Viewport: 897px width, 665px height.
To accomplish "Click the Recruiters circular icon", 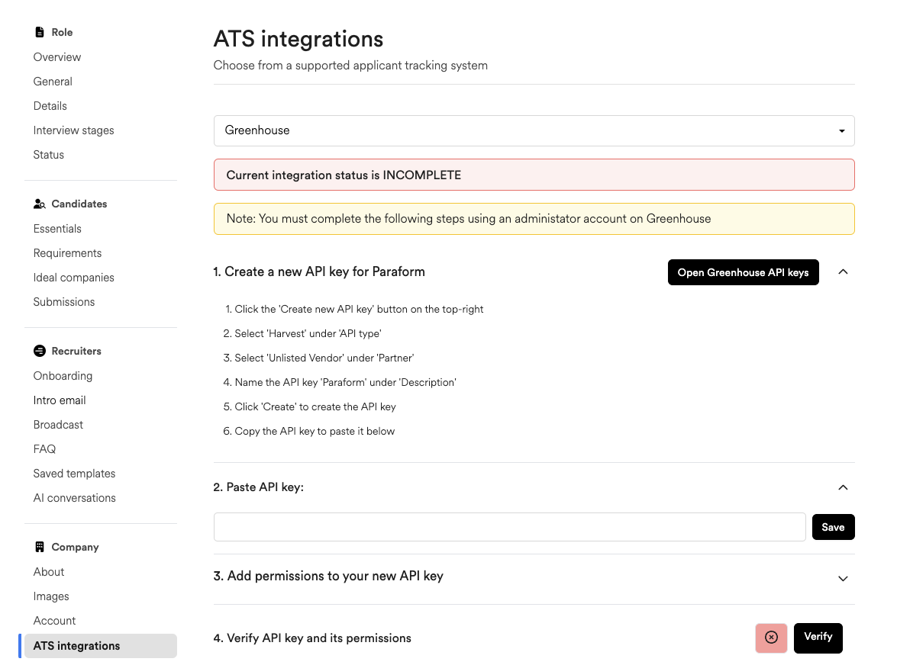I will pos(40,351).
